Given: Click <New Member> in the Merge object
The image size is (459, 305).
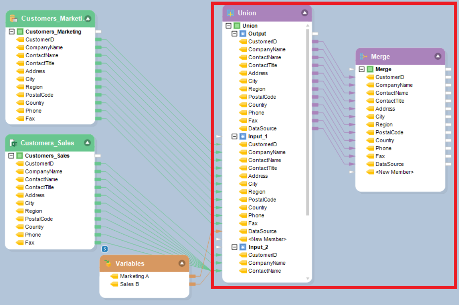Looking at the screenshot, I should 394,172.
